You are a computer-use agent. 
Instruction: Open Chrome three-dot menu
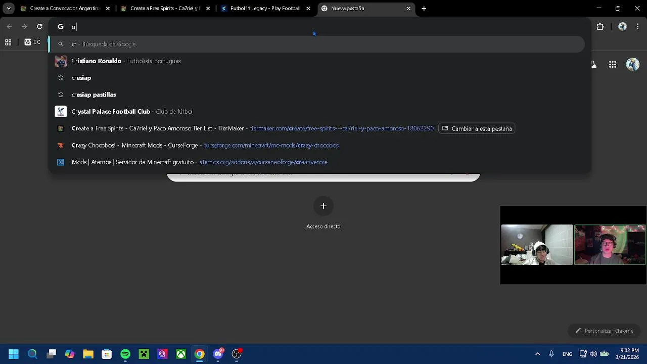coord(638,27)
